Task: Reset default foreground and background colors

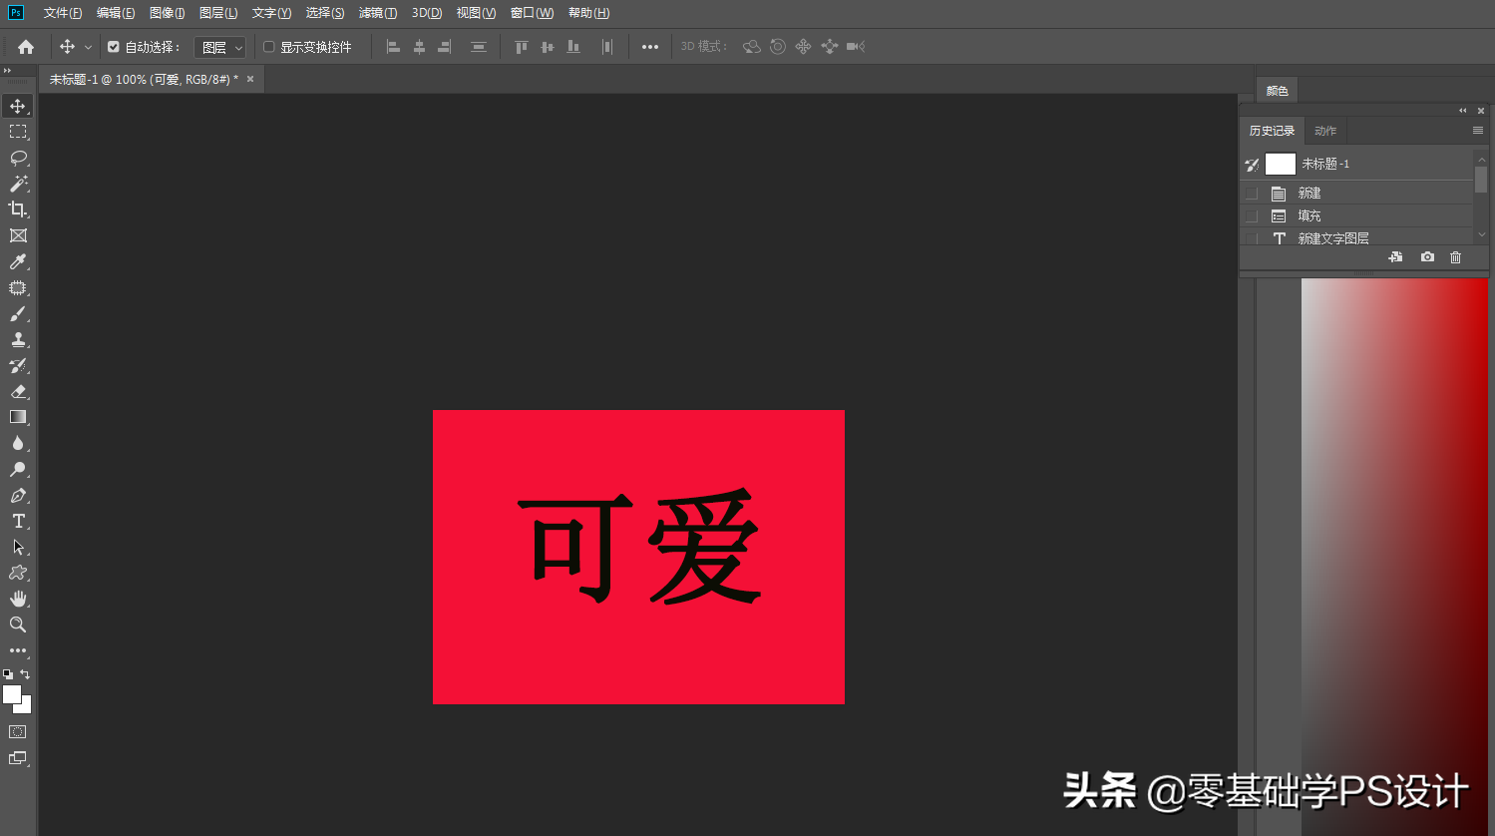Action: point(8,674)
